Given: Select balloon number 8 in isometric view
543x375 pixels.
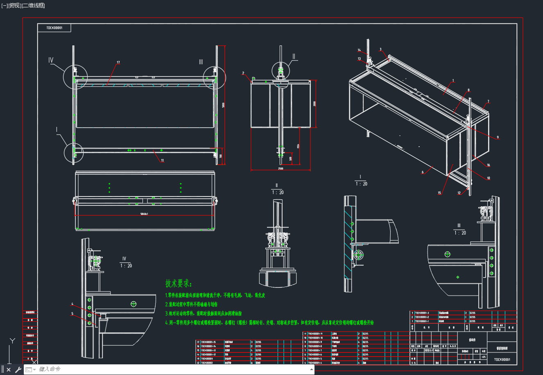Looking at the screenshot, I should pos(468,90).
